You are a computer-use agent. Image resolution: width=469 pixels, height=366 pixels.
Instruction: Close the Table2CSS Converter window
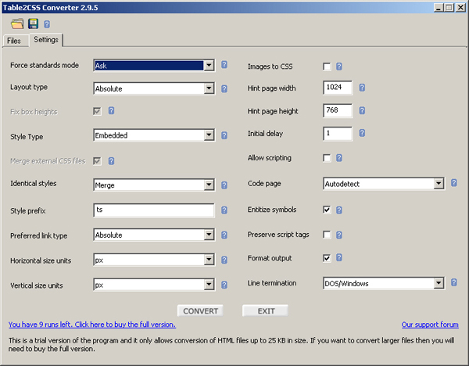coord(460,8)
